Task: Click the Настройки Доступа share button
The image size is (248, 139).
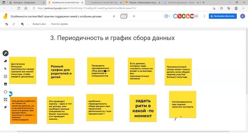Action: point(223,16)
